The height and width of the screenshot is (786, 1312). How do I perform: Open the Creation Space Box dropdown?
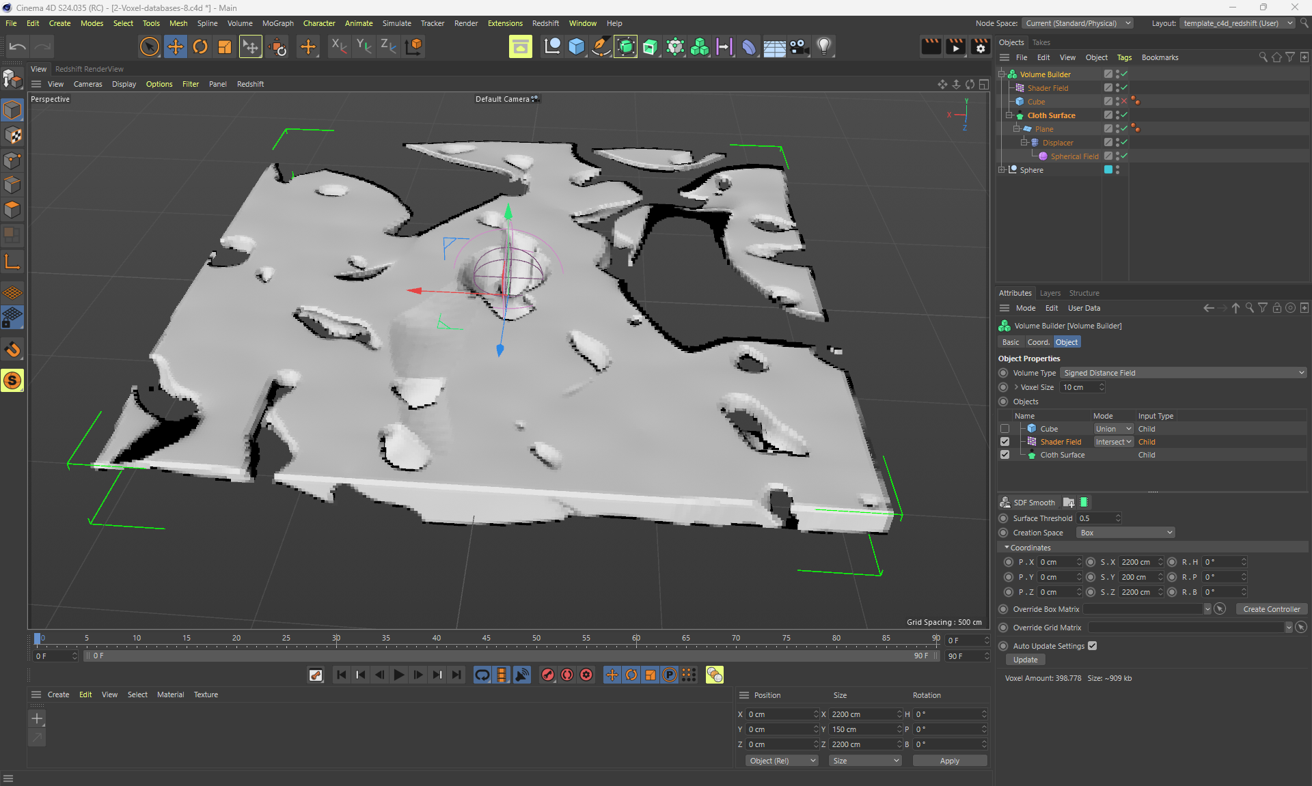[1125, 533]
